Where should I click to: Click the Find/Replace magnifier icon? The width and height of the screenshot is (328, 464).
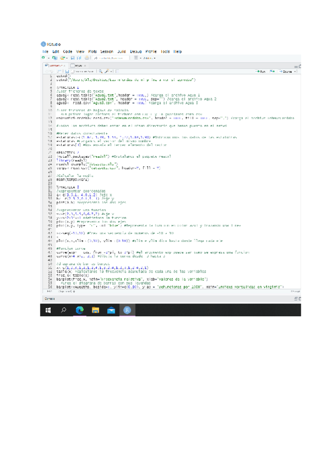click(x=101, y=71)
